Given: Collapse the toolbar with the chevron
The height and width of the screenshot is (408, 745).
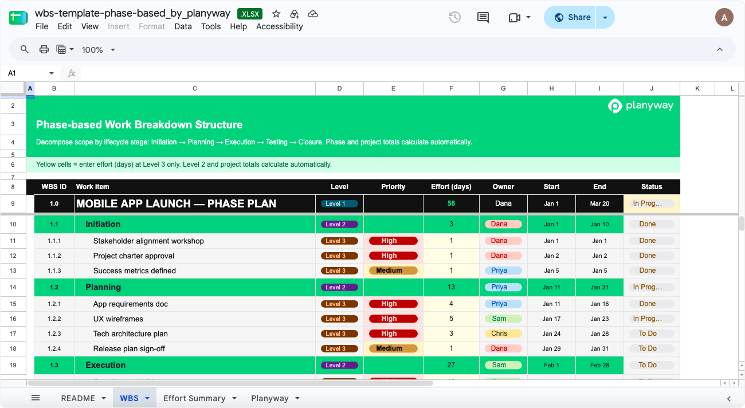Looking at the screenshot, I should 720,49.
